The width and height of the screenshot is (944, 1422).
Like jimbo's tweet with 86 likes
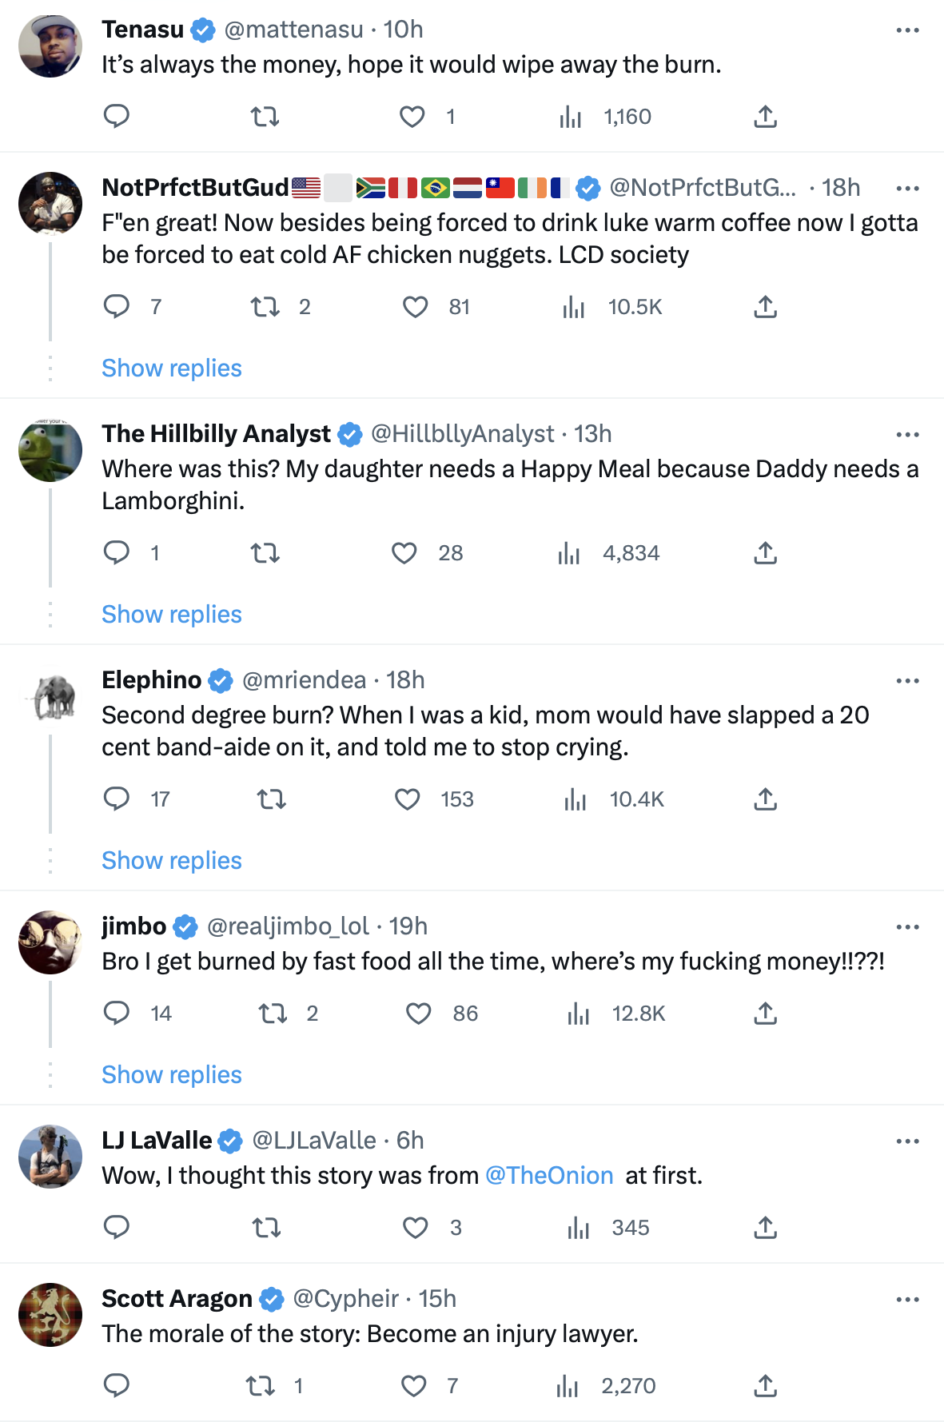pyautogui.click(x=419, y=1014)
